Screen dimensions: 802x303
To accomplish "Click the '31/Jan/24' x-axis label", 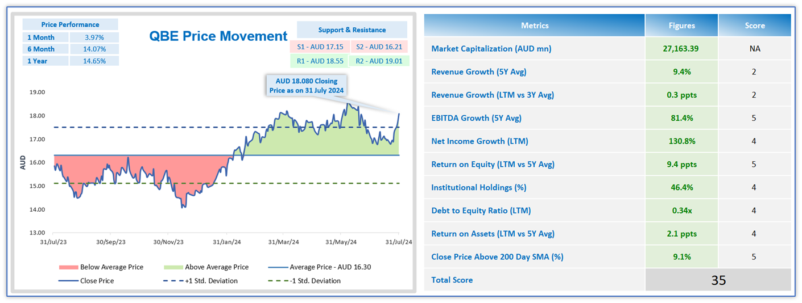I will (x=226, y=242).
